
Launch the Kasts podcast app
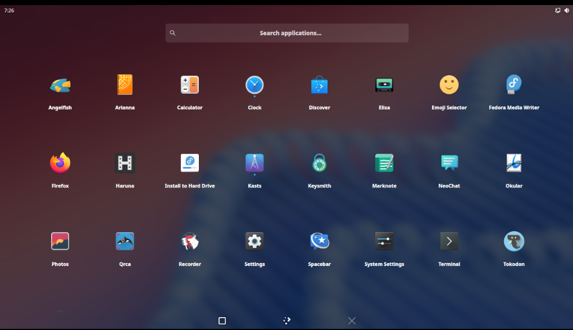pos(254,163)
